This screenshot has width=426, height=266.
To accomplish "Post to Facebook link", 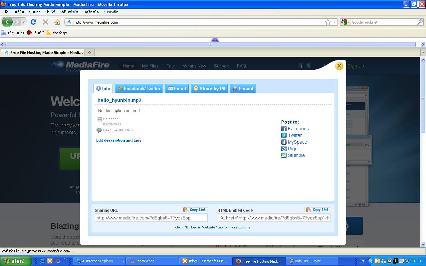I will (298, 129).
